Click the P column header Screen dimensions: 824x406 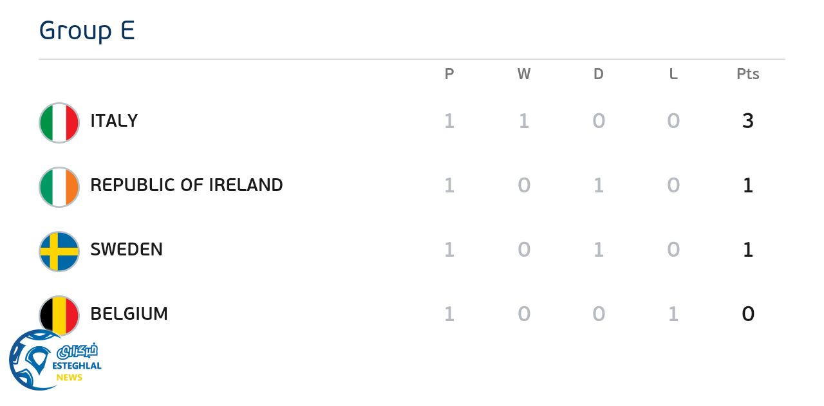tap(449, 75)
